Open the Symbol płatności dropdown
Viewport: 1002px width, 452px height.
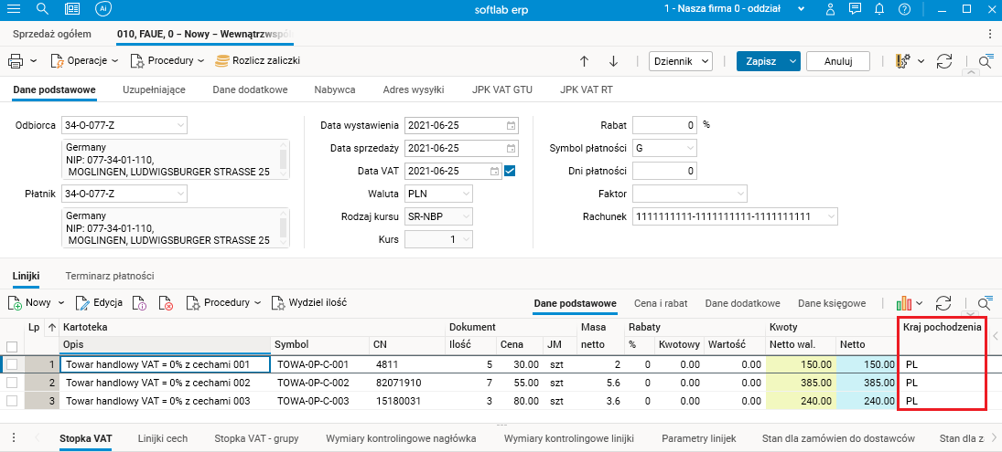pyautogui.click(x=690, y=148)
